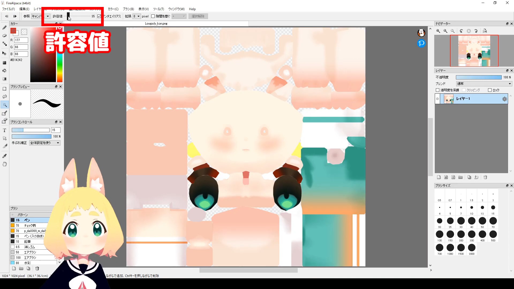This screenshot has width=514, height=289.
Task: Collapse the パターン brush group
Action: (x=13, y=215)
